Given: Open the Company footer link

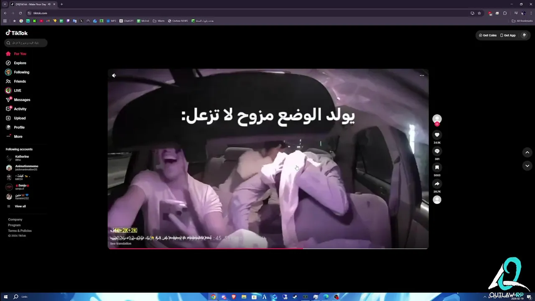Looking at the screenshot, I should (x=15, y=219).
